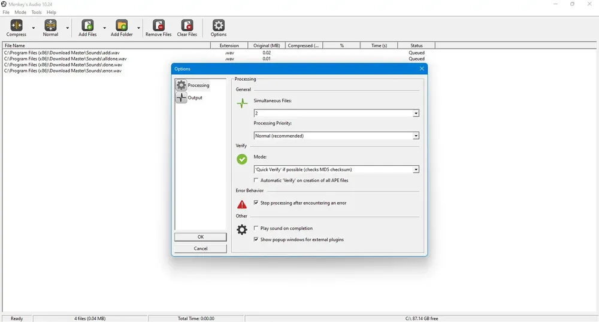
Task: Click the Ready status bar text
Action: (x=17, y=318)
